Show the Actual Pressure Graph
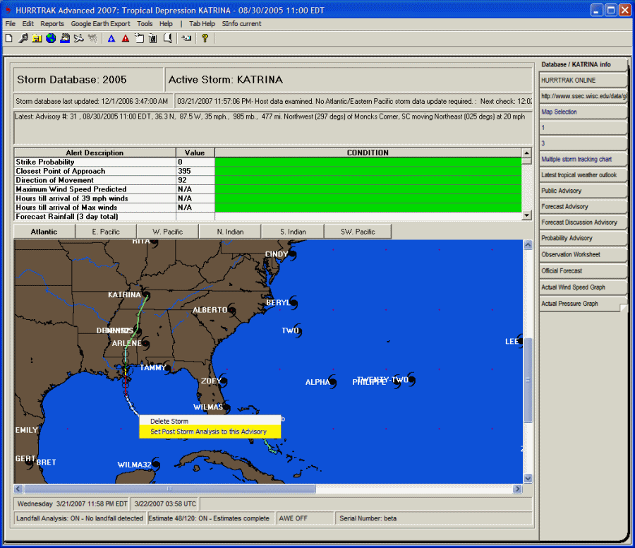 tap(583, 304)
